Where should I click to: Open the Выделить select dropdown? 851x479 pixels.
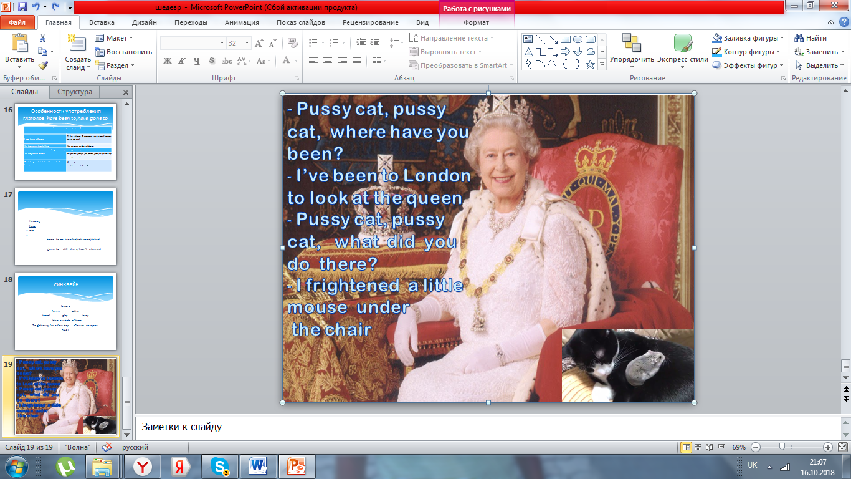click(x=819, y=65)
